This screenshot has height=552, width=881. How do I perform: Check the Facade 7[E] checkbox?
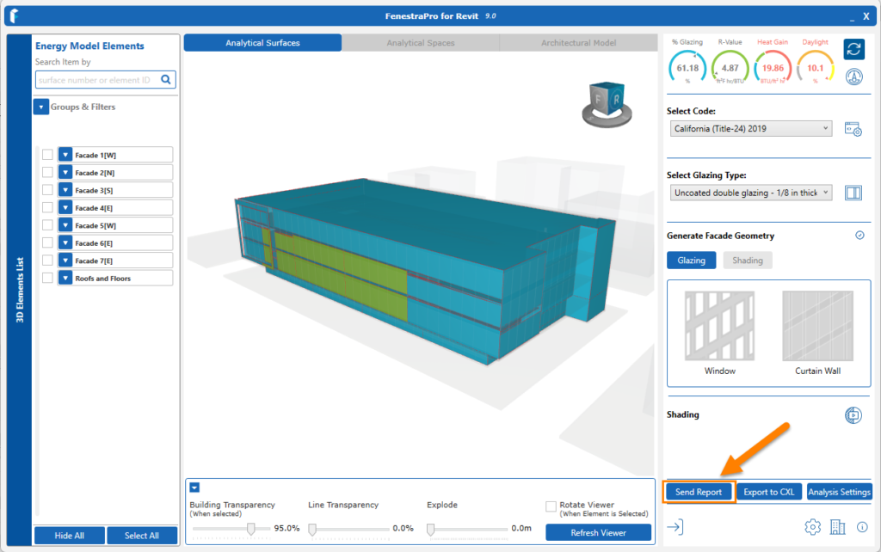[48, 260]
